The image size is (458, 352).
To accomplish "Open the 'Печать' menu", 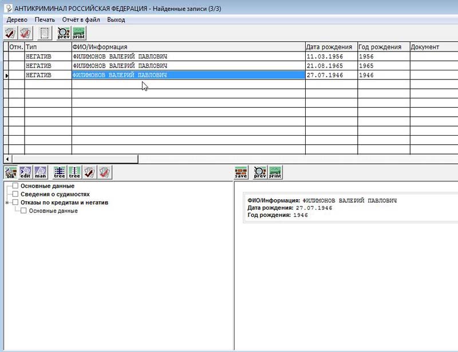I will tap(45, 19).
